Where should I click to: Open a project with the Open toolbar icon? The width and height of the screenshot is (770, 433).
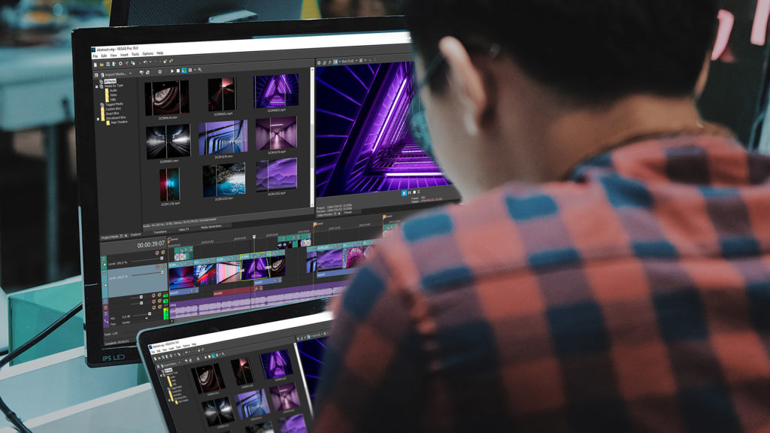[102, 63]
